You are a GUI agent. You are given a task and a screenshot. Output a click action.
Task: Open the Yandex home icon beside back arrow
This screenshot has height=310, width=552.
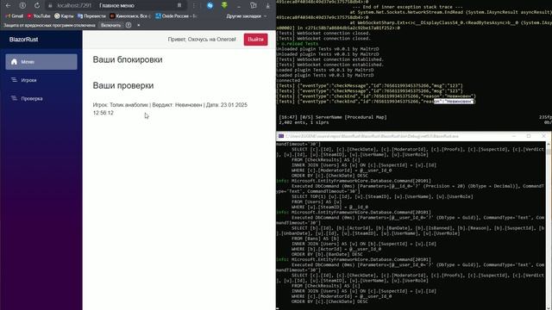click(22, 6)
